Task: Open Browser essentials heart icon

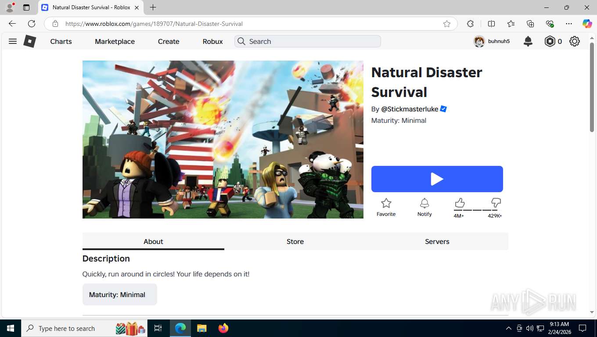Action: click(x=550, y=24)
